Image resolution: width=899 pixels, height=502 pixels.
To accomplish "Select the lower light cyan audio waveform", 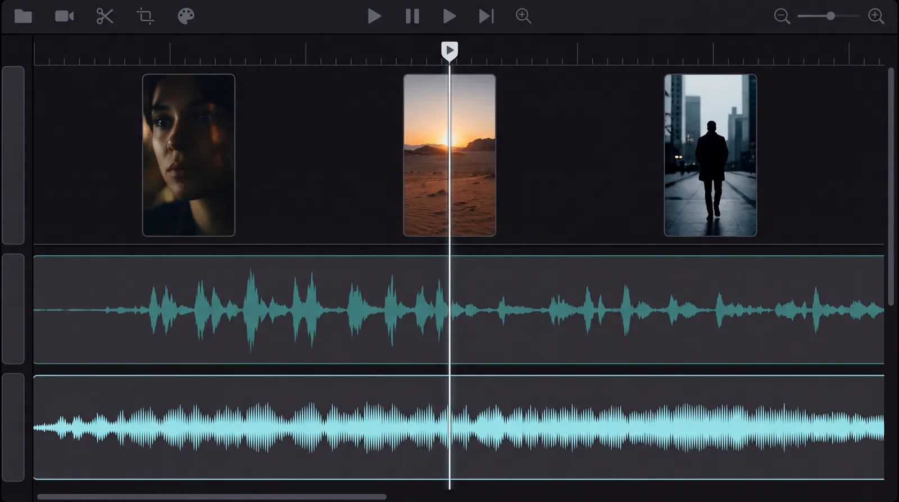I will [x=458, y=428].
